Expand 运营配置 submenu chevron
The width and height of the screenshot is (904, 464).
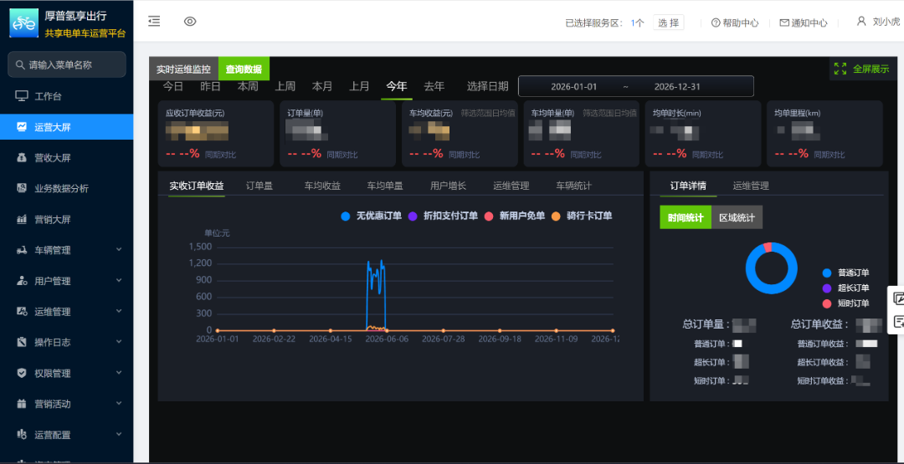coord(119,434)
